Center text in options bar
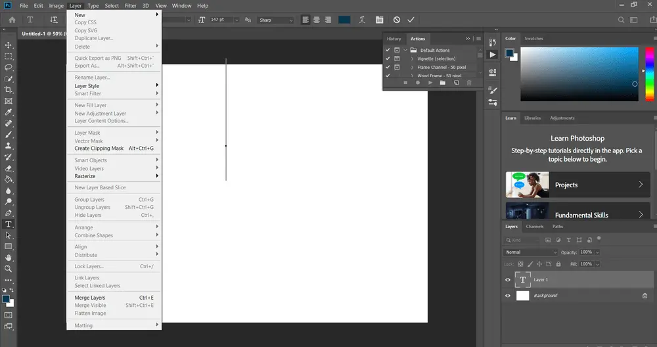 (317, 20)
